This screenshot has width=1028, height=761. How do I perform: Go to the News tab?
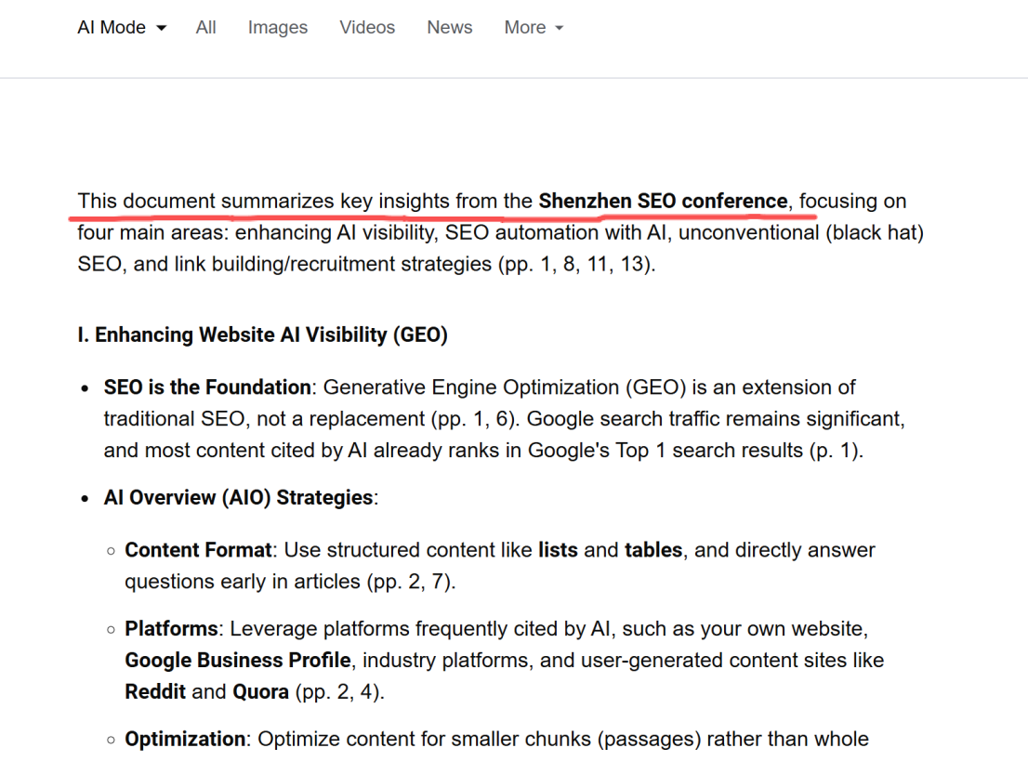tap(450, 28)
